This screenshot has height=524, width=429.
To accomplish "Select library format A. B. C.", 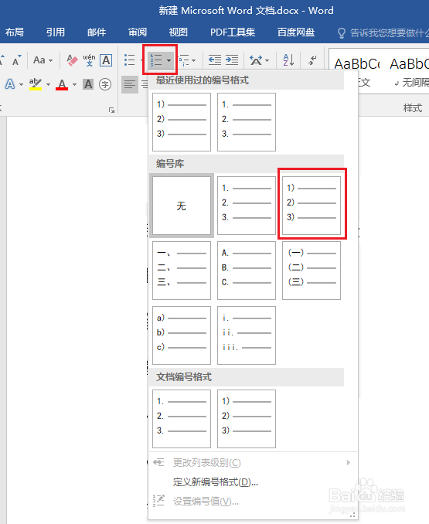I will pos(247,271).
